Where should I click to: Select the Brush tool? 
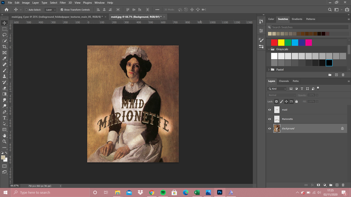coord(4,70)
